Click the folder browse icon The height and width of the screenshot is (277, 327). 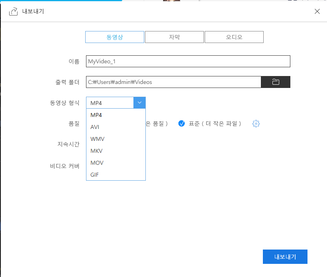[275, 82]
